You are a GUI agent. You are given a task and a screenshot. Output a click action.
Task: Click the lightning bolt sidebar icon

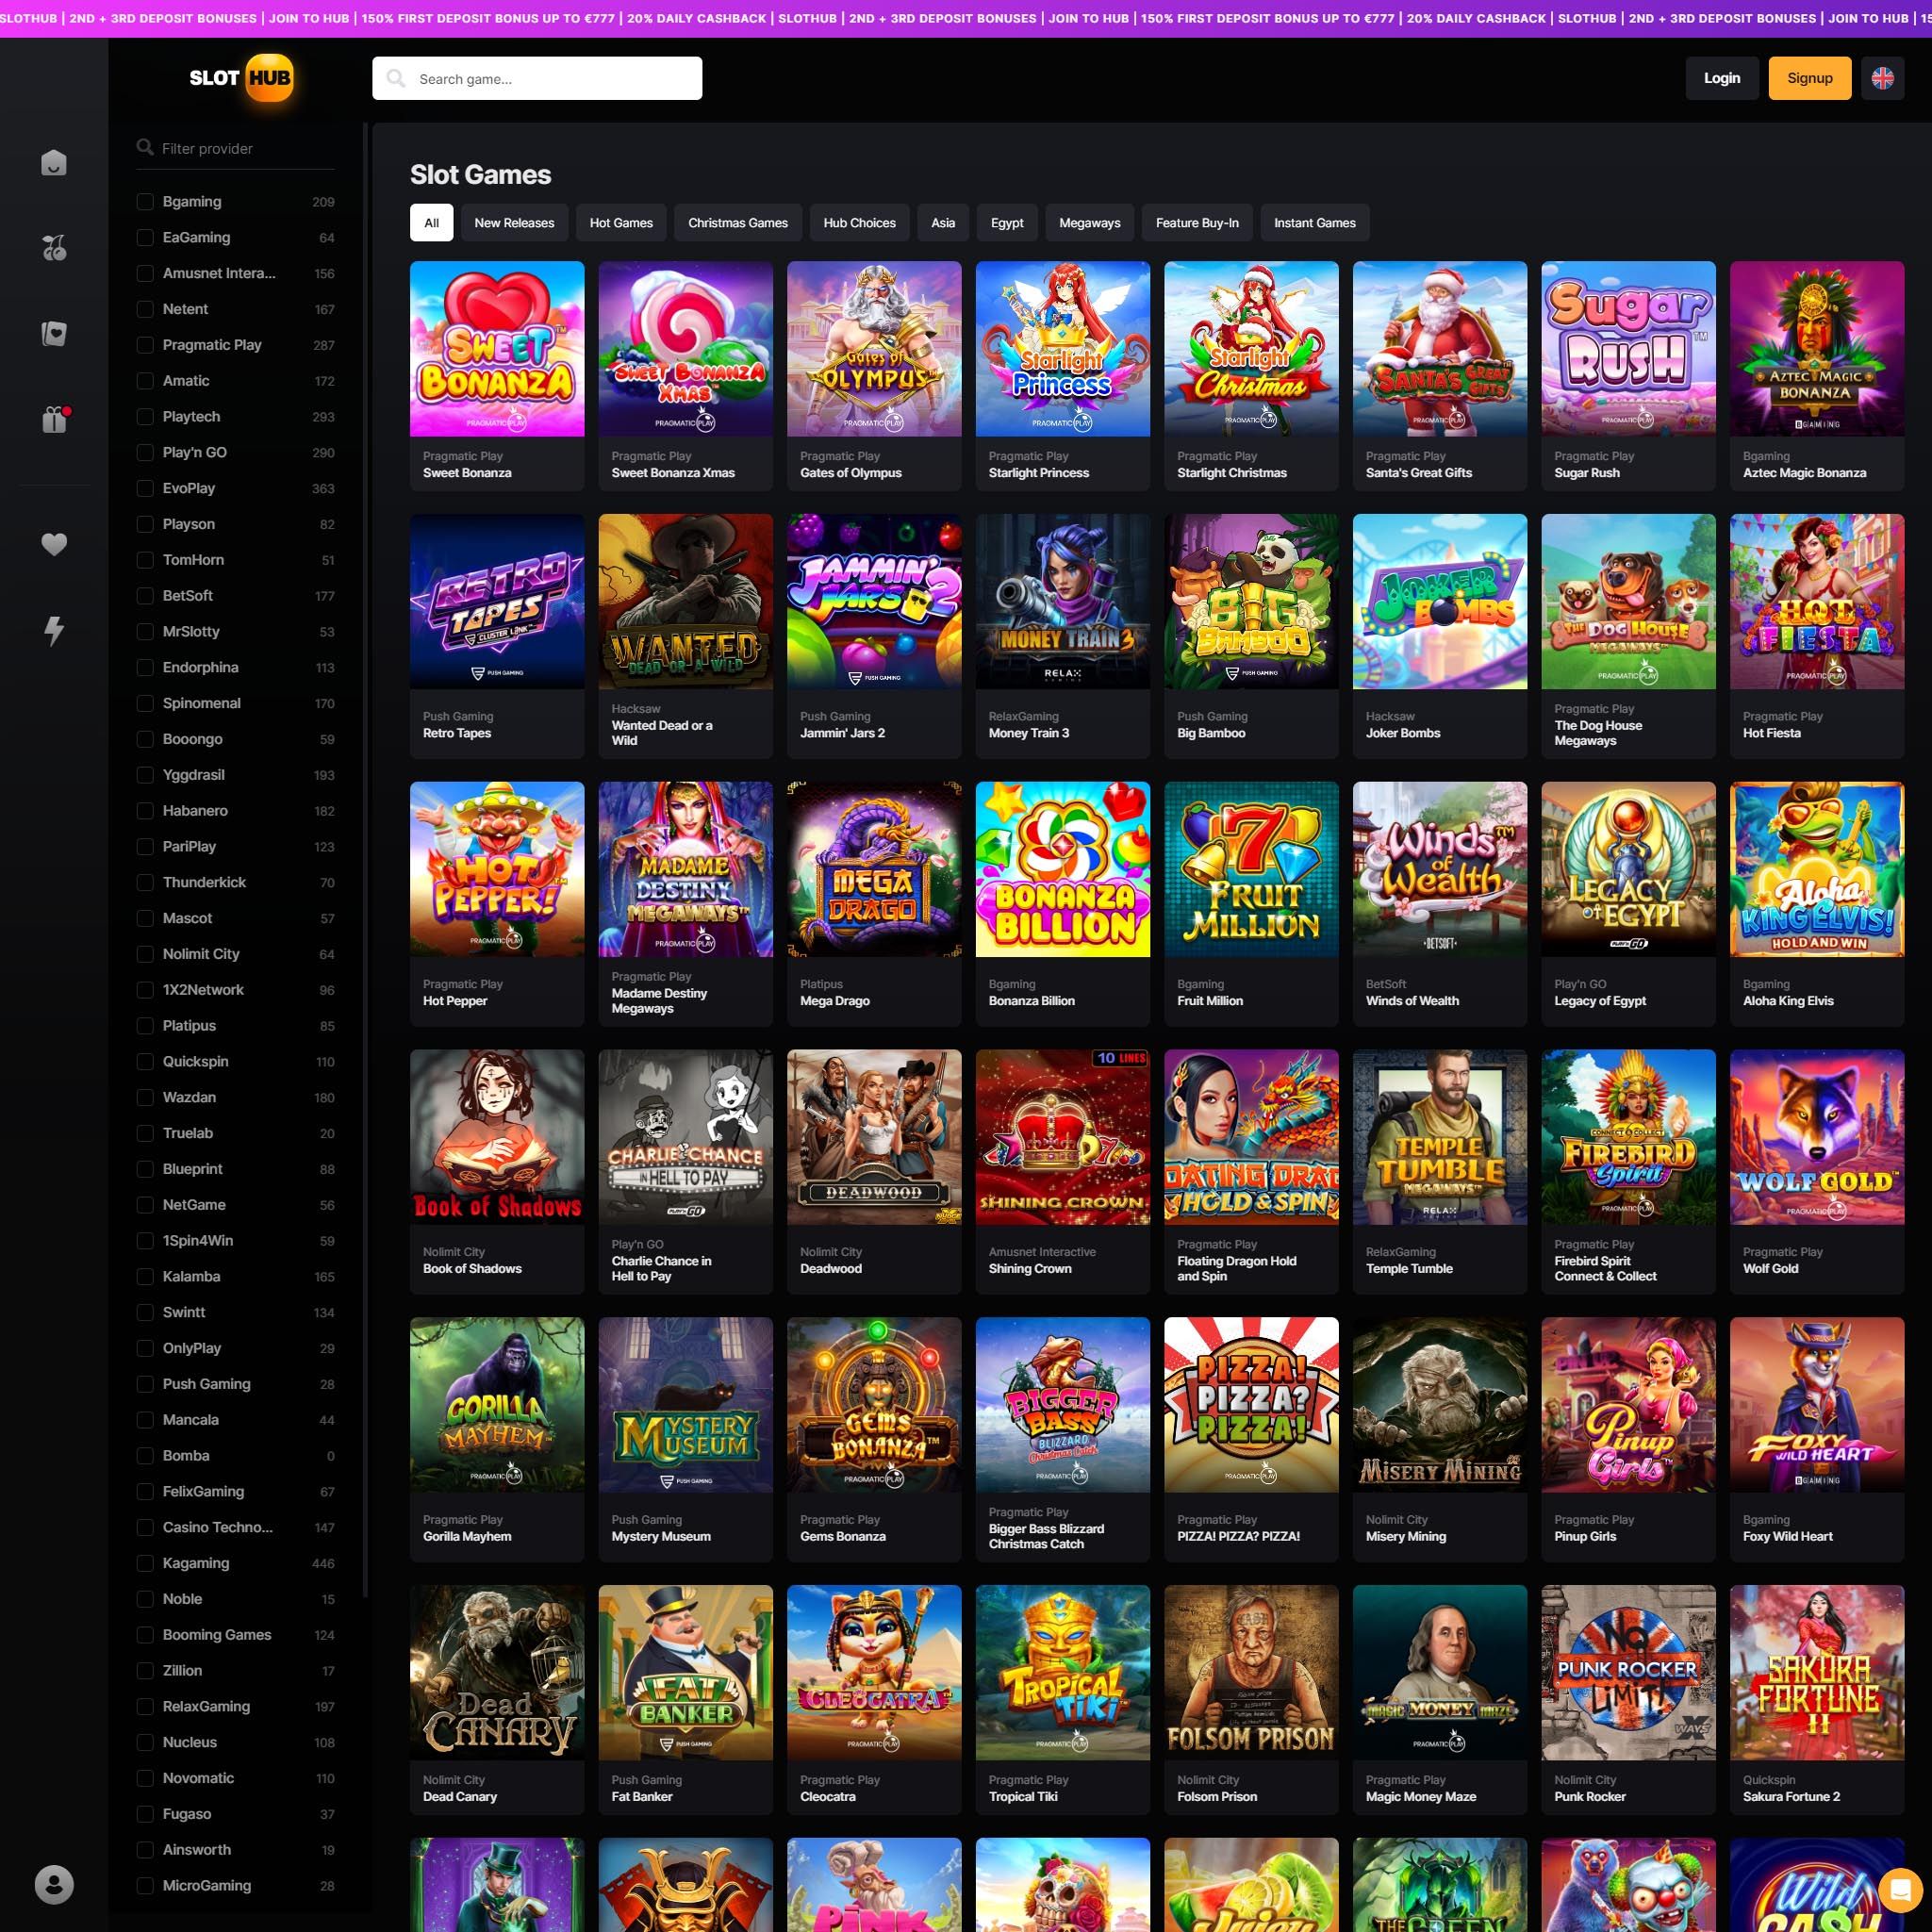click(x=54, y=630)
